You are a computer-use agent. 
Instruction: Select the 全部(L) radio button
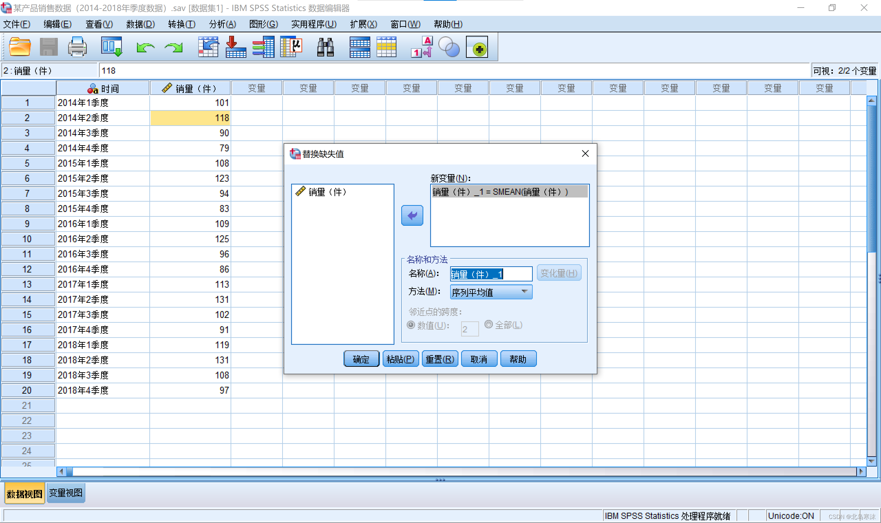[488, 324]
